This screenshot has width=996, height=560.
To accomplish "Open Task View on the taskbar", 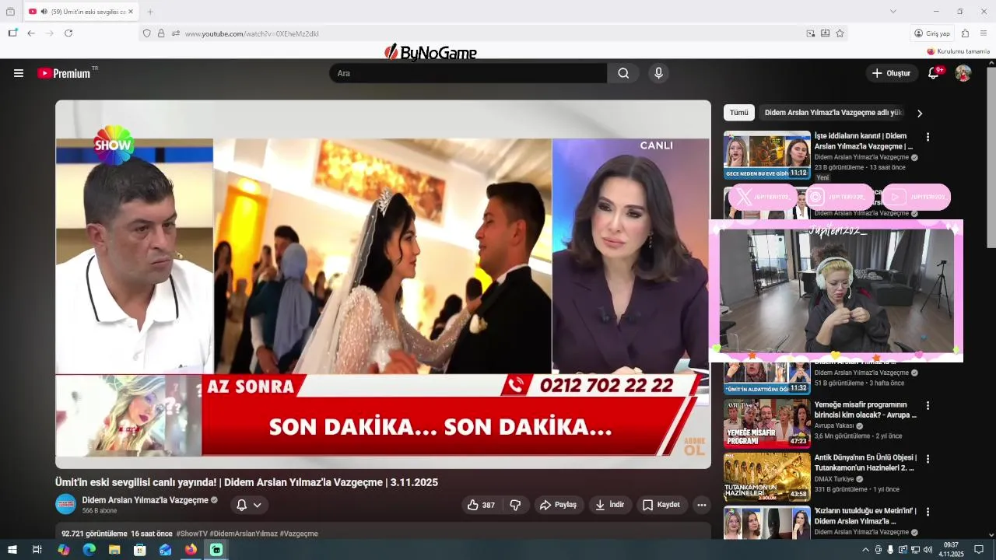I will (x=37, y=550).
